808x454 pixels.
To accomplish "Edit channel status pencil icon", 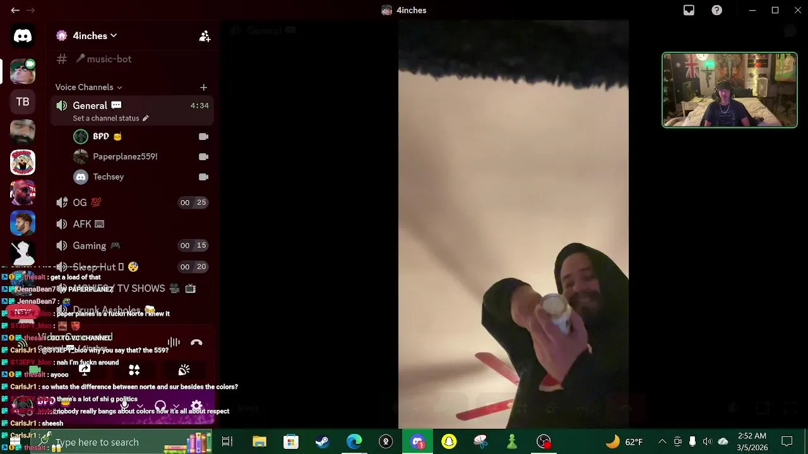I will pyautogui.click(x=145, y=118).
